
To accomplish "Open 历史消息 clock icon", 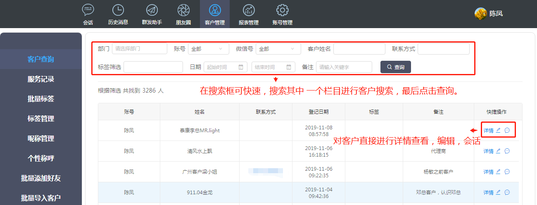I will click(118, 10).
